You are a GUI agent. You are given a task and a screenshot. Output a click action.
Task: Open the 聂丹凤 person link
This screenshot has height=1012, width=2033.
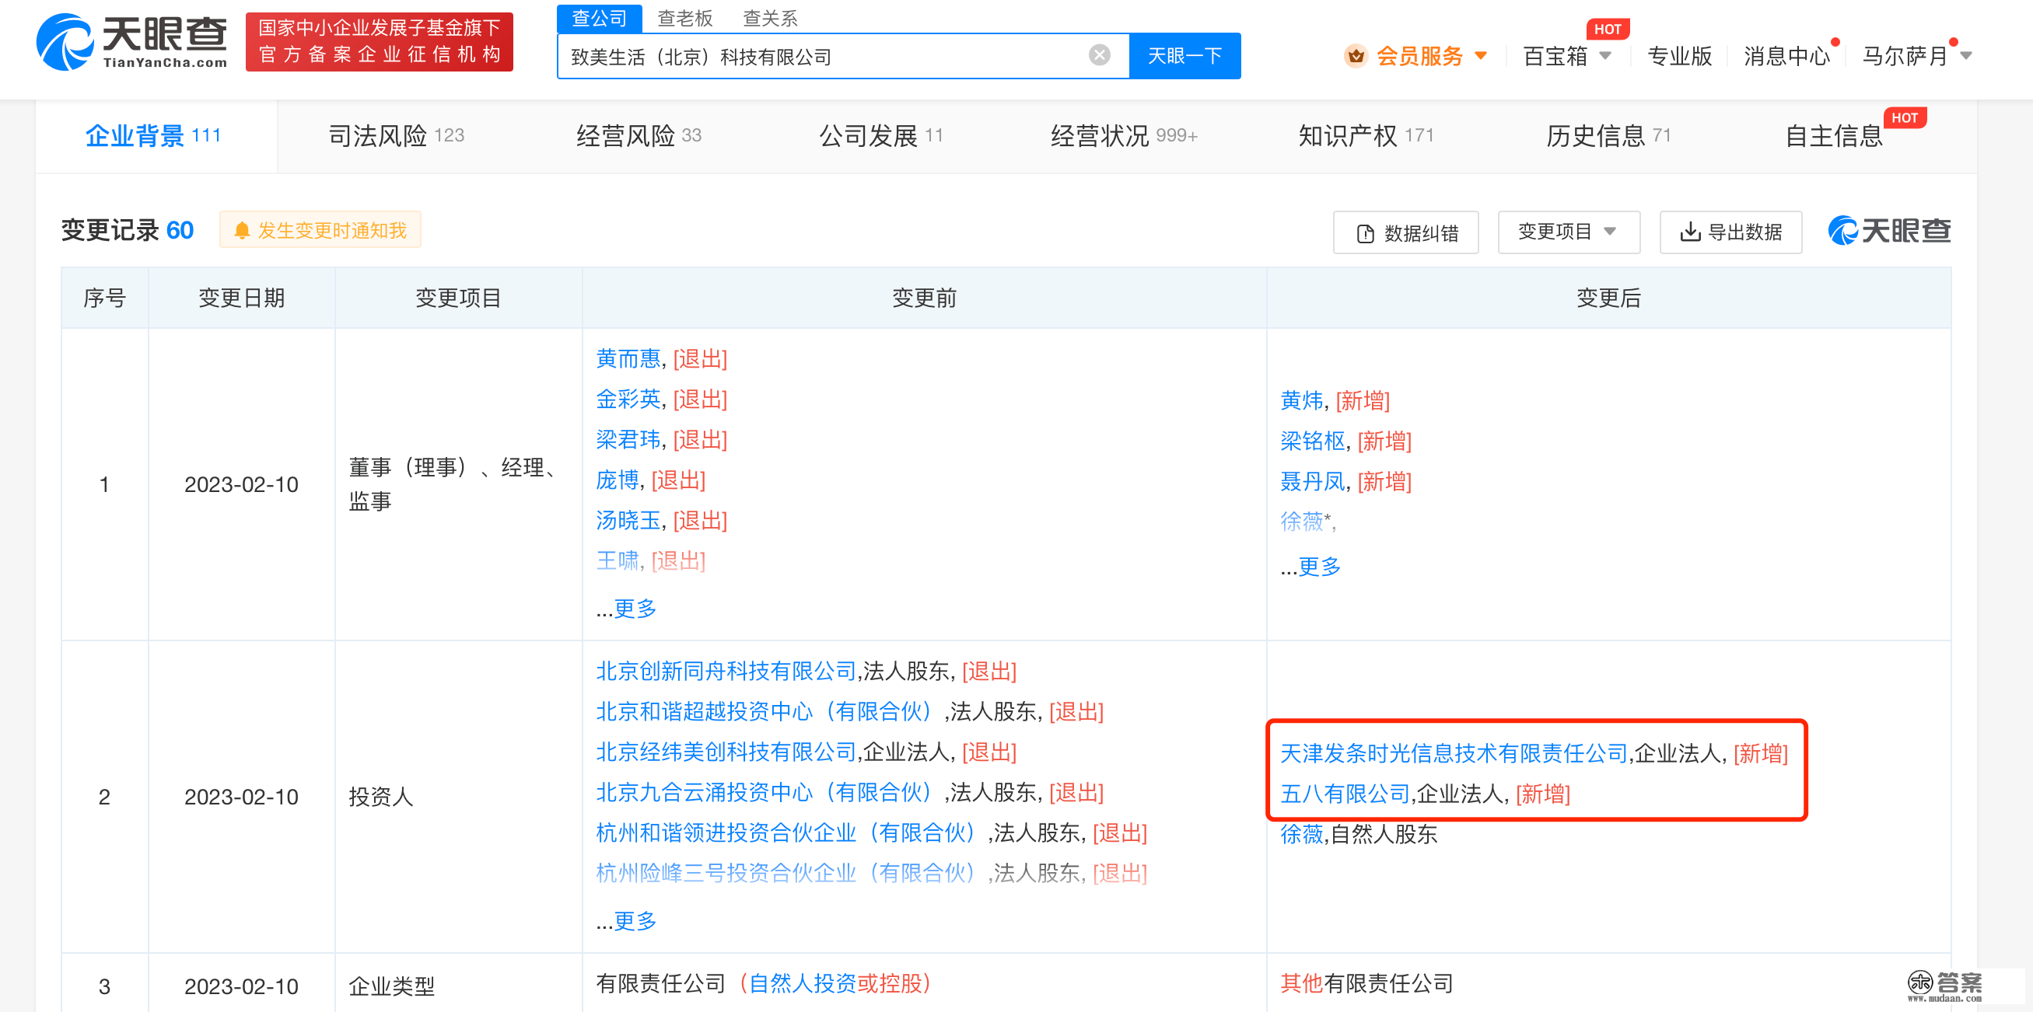point(1313,481)
